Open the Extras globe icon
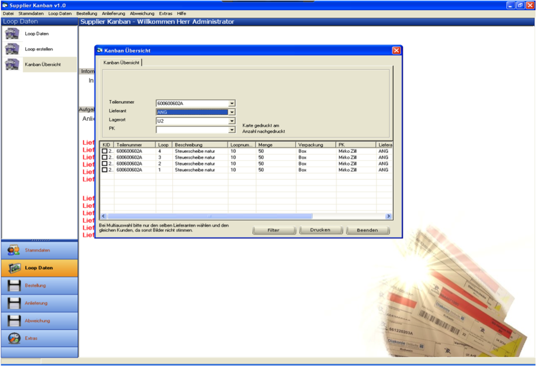 point(14,339)
